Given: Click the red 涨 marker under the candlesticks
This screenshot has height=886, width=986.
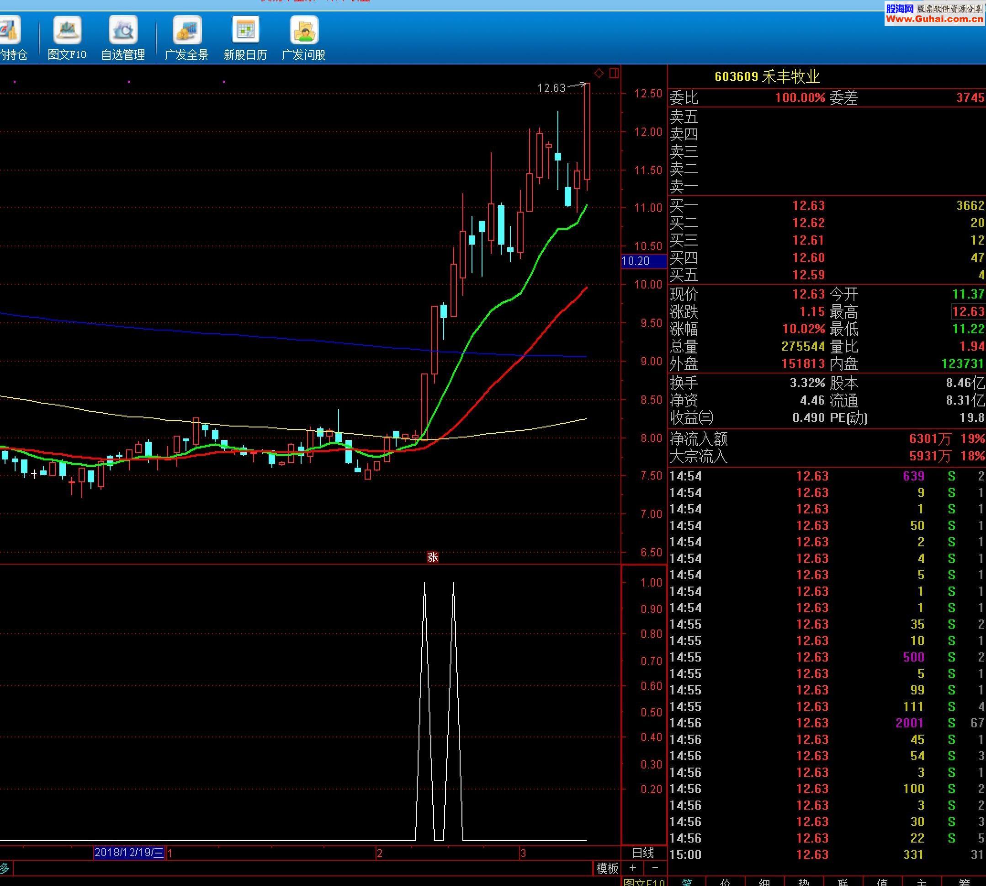Looking at the screenshot, I should click(432, 557).
